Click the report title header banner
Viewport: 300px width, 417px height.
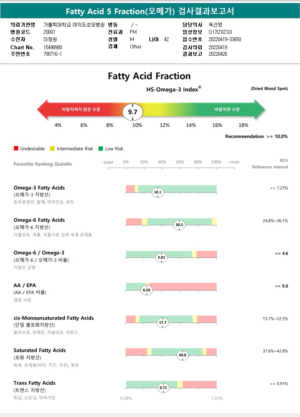(x=150, y=12)
